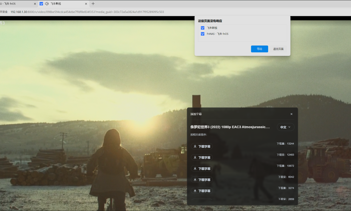This screenshot has height=211, width=351.
Task: Click the 这些页面没有响应 dialog heading
Action: (210, 21)
